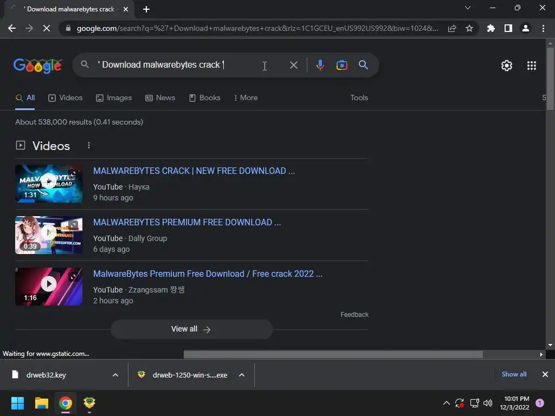The image size is (555, 416).
Task: Open the drweb32.key download
Action: pos(46,375)
